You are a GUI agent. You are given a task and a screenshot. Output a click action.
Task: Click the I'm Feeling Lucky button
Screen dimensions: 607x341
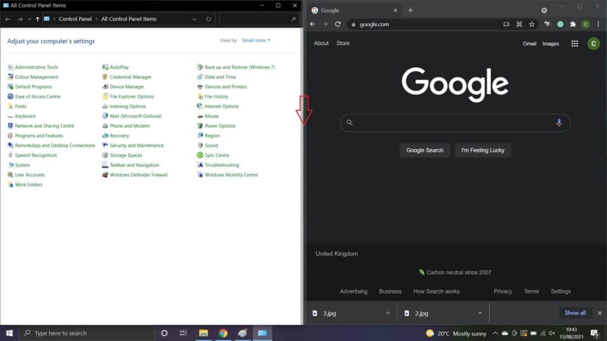coord(483,150)
